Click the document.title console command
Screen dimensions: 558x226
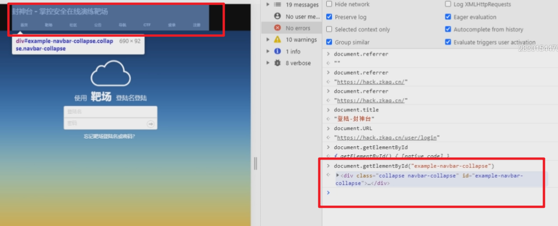(x=356, y=109)
